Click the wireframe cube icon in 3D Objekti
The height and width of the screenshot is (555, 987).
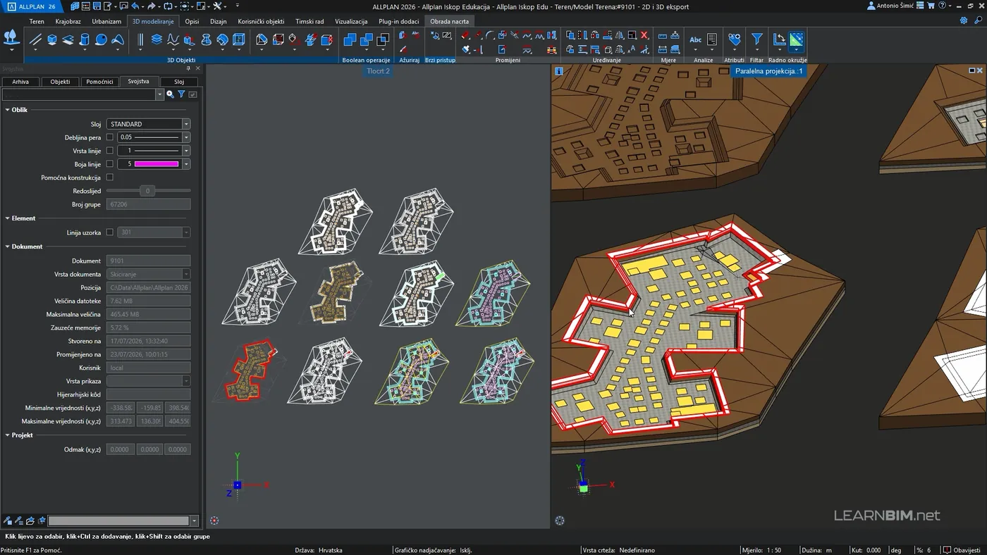point(239,40)
